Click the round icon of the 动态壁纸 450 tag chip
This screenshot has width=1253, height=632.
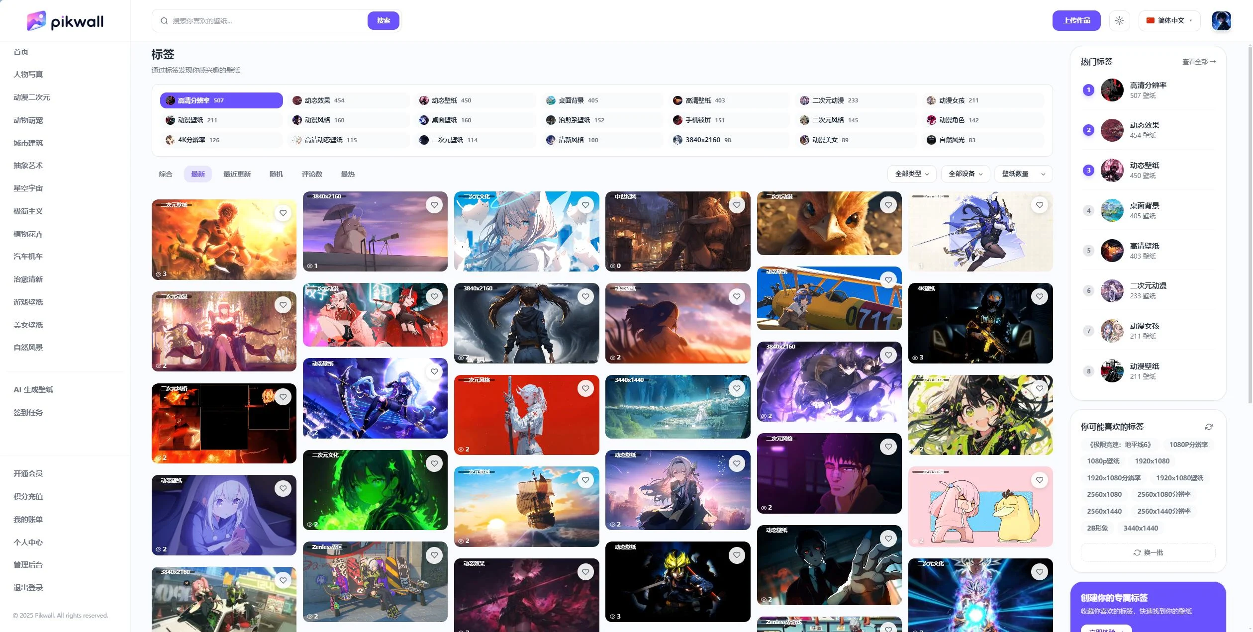tap(424, 100)
